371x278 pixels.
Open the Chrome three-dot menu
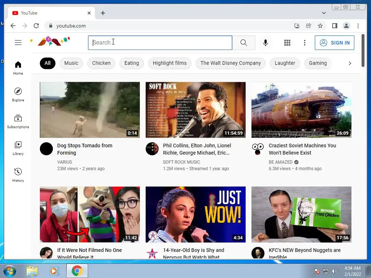point(358,26)
